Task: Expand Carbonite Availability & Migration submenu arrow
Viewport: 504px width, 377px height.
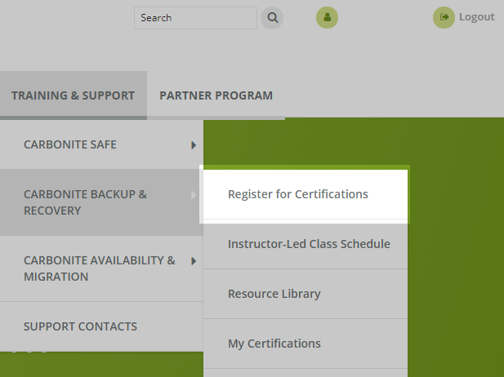Action: click(x=194, y=261)
